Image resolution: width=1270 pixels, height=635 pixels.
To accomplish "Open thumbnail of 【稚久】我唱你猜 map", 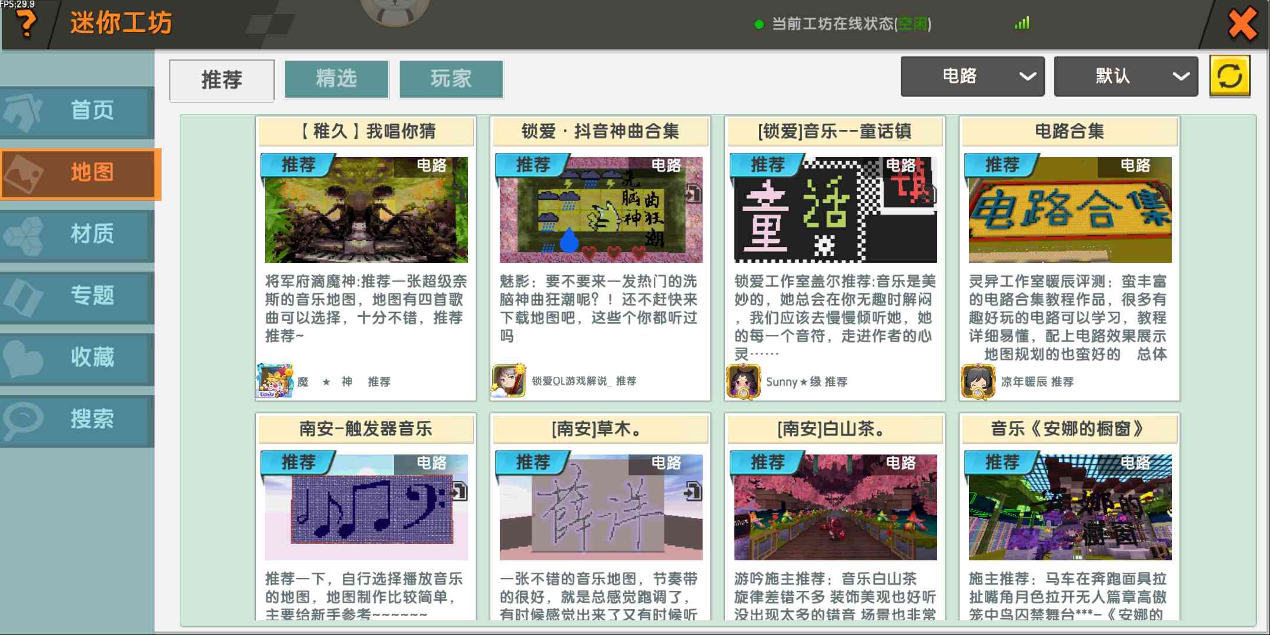I will 366,209.
